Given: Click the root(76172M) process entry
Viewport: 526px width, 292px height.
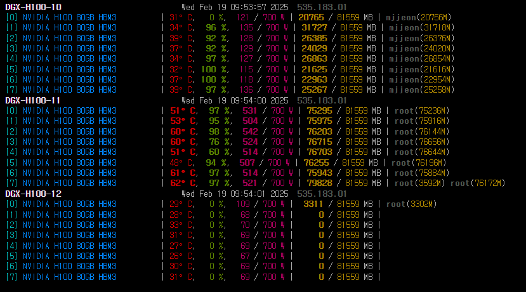Looking at the screenshot, I should [478, 183].
